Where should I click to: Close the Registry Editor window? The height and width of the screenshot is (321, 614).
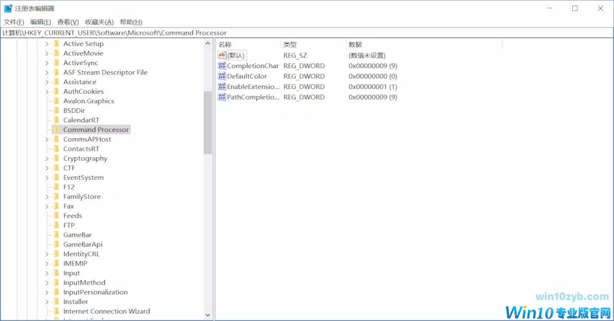[600, 8]
